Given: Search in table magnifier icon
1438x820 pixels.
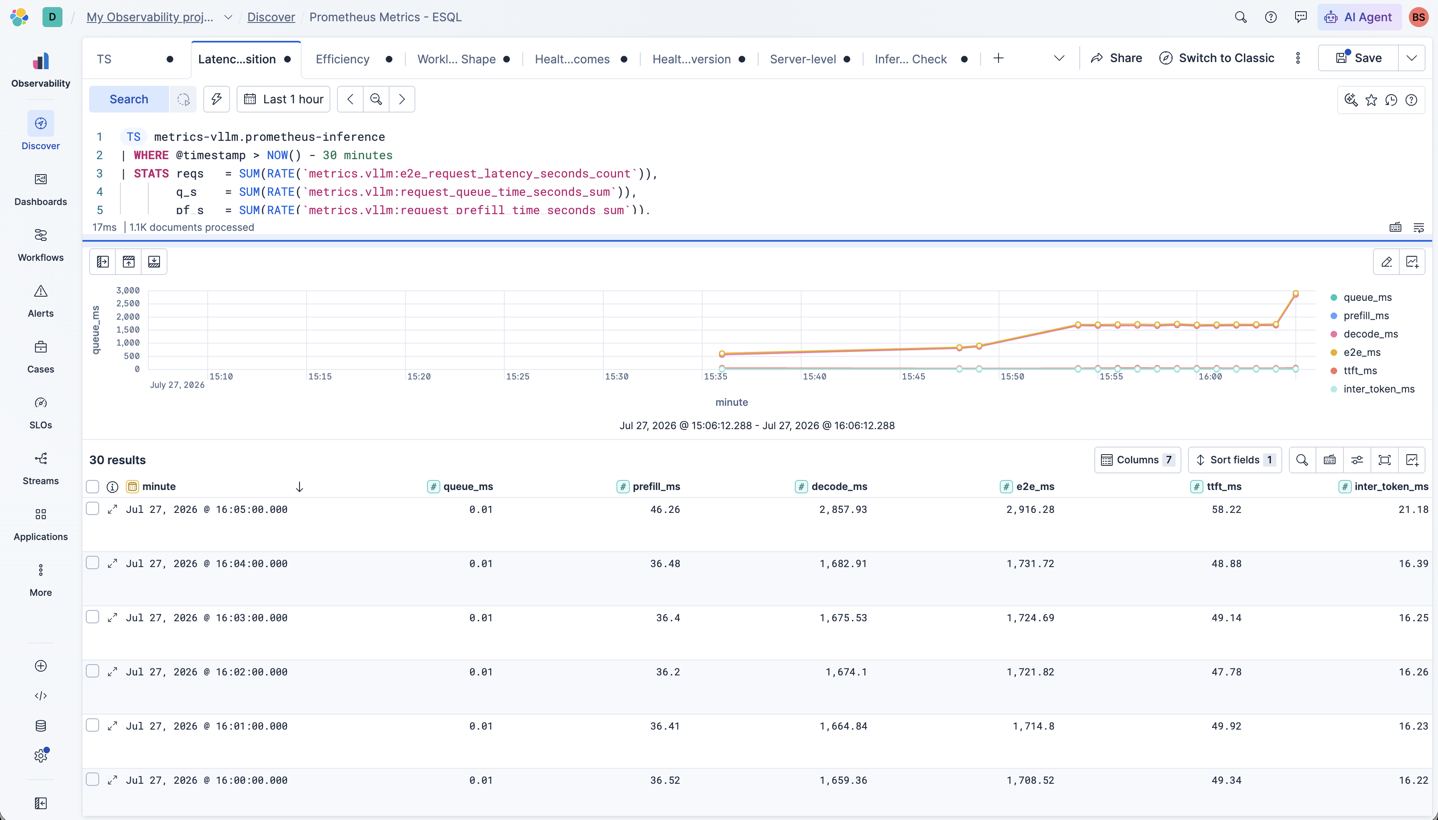Looking at the screenshot, I should point(1302,460).
